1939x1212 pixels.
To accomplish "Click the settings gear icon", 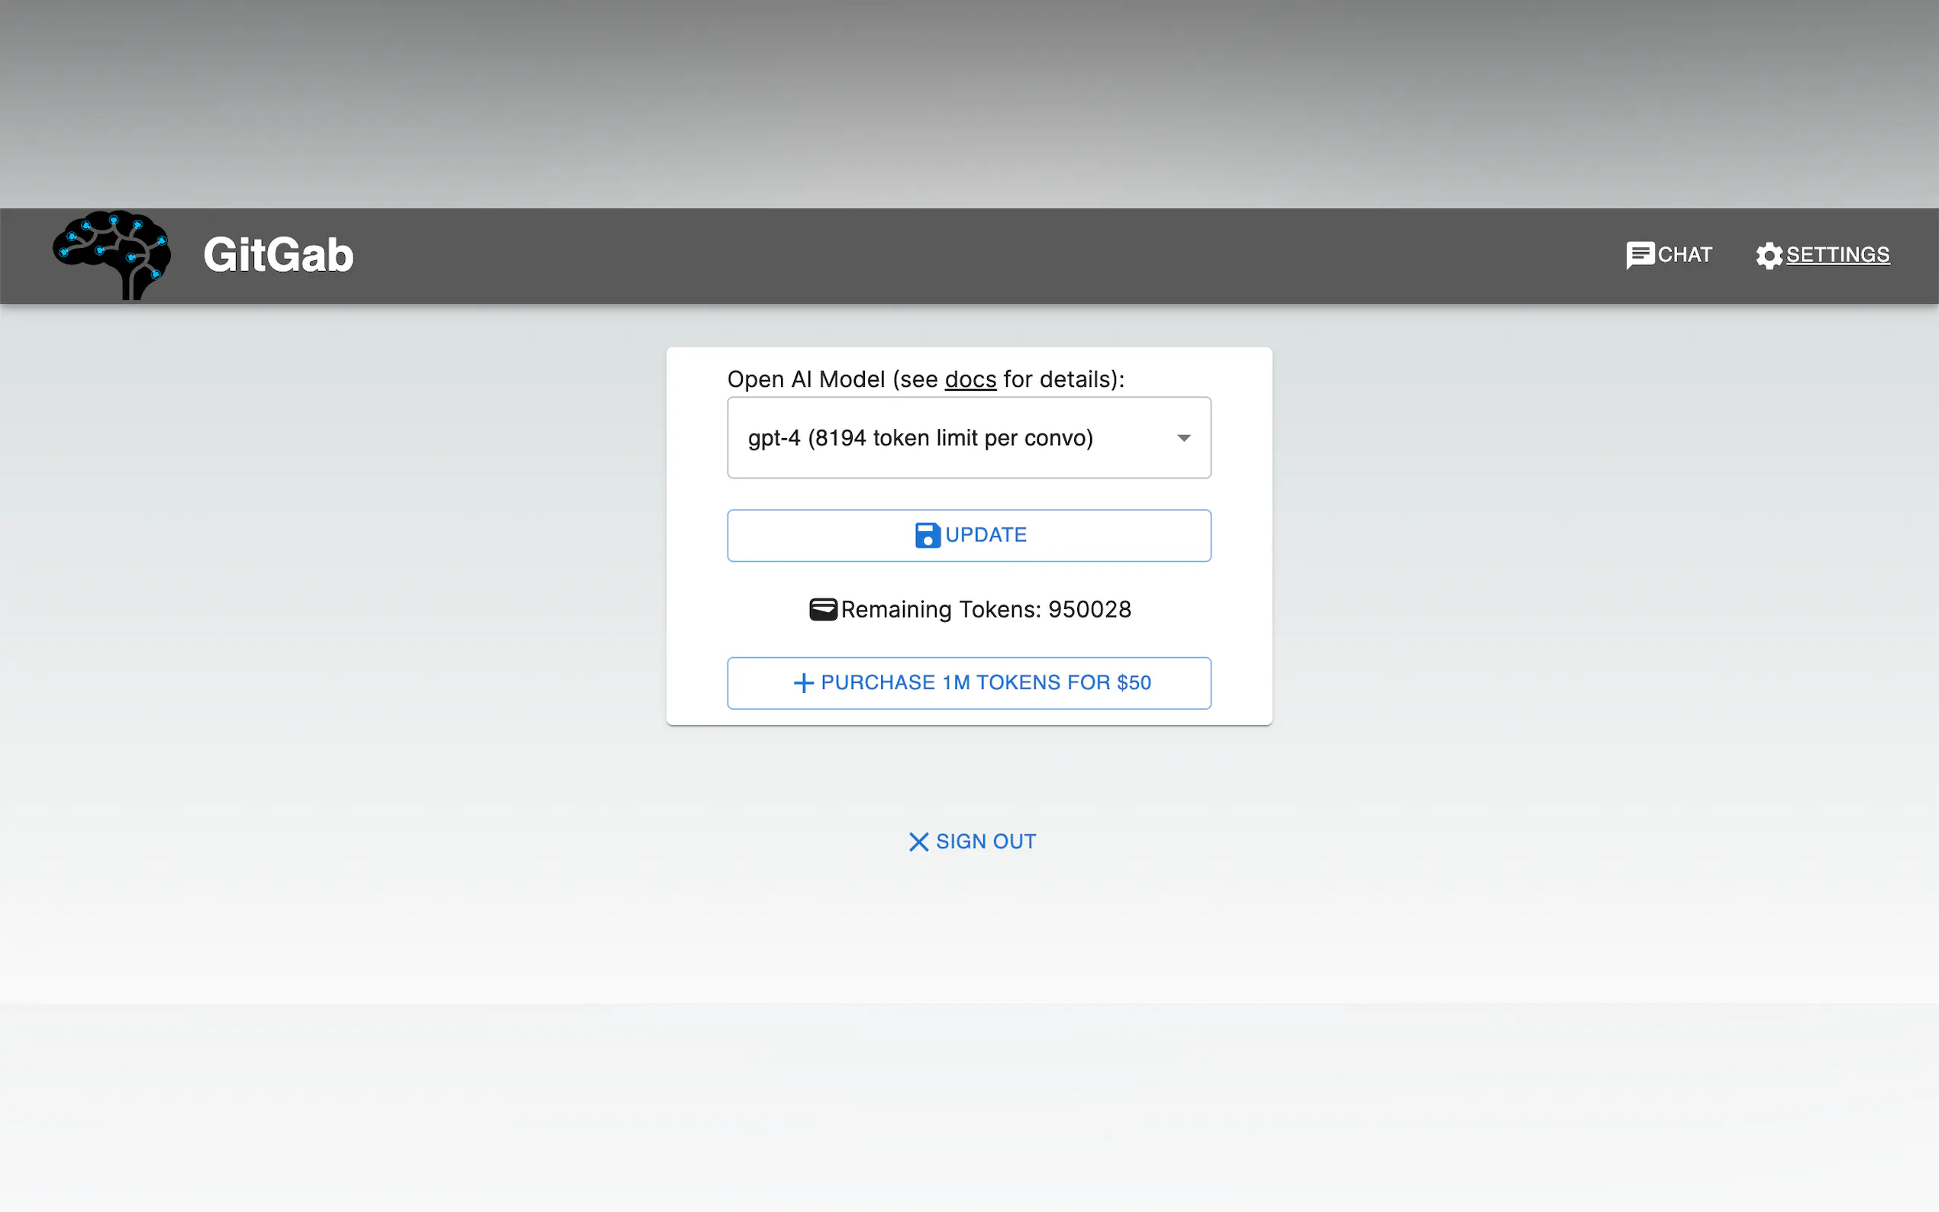I will click(1769, 256).
